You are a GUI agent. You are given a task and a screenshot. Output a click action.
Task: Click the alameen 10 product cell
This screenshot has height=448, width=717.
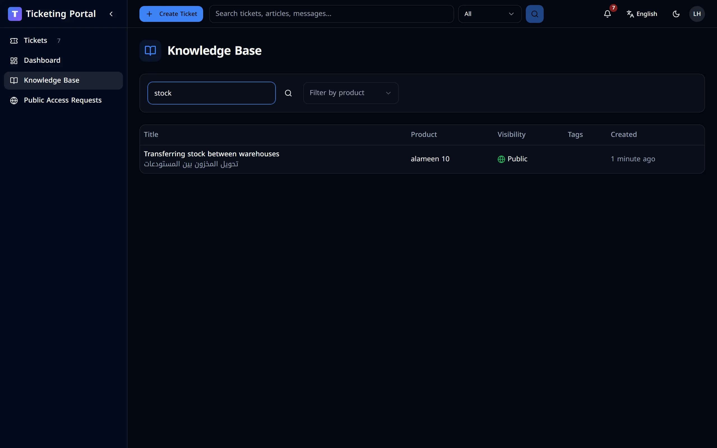pyautogui.click(x=430, y=159)
